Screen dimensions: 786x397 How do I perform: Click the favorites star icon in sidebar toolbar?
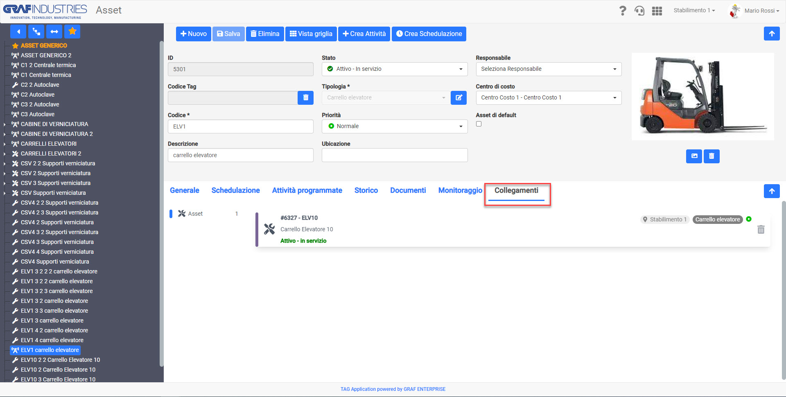(x=72, y=32)
